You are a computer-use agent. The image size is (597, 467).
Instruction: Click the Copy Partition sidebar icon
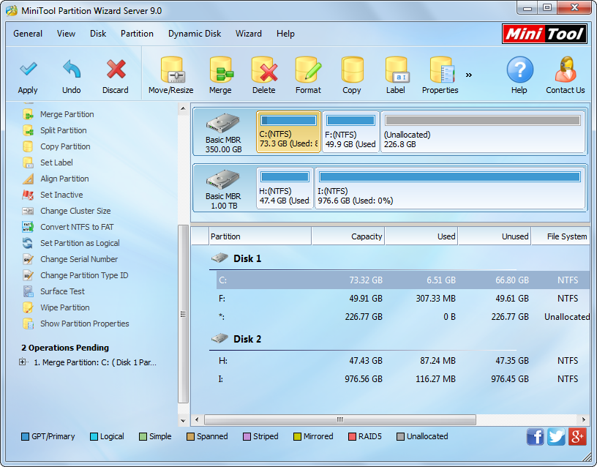click(x=28, y=146)
